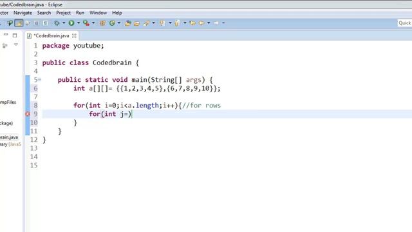Open Forward history dropdown arrow

pos(223,23)
